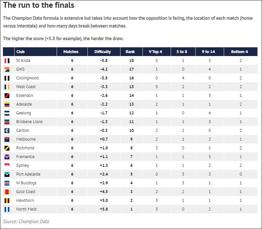Click the Club column header

click(20, 52)
